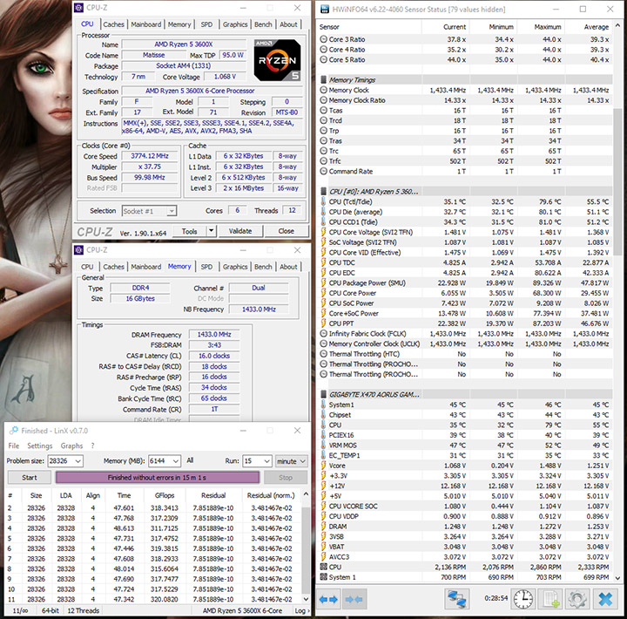Open the remote network monitoring icon in HWiNFO
Screen dimensions: 627x619
456,599
